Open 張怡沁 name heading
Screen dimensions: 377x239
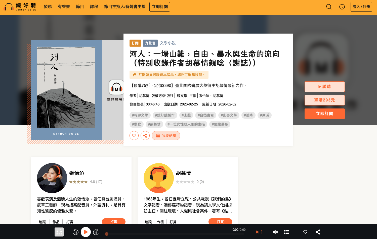[x=77, y=173]
